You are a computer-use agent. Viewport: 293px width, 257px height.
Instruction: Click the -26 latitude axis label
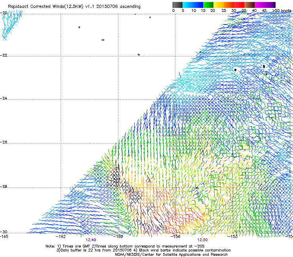4,142
